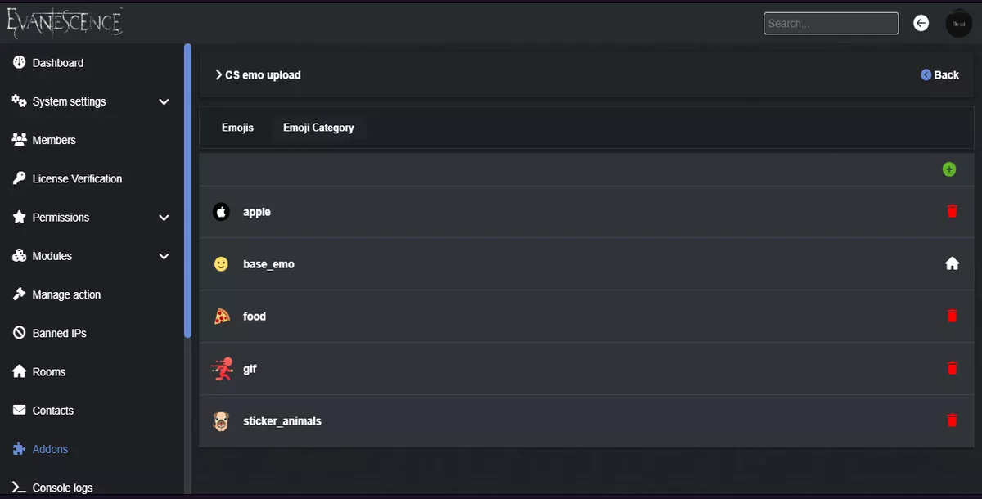Click the pizza icon for food category
This screenshot has height=499, width=982.
click(221, 317)
